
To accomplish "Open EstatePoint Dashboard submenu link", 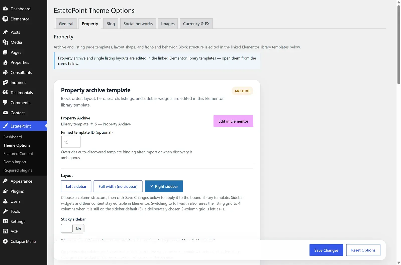I will click(13, 137).
